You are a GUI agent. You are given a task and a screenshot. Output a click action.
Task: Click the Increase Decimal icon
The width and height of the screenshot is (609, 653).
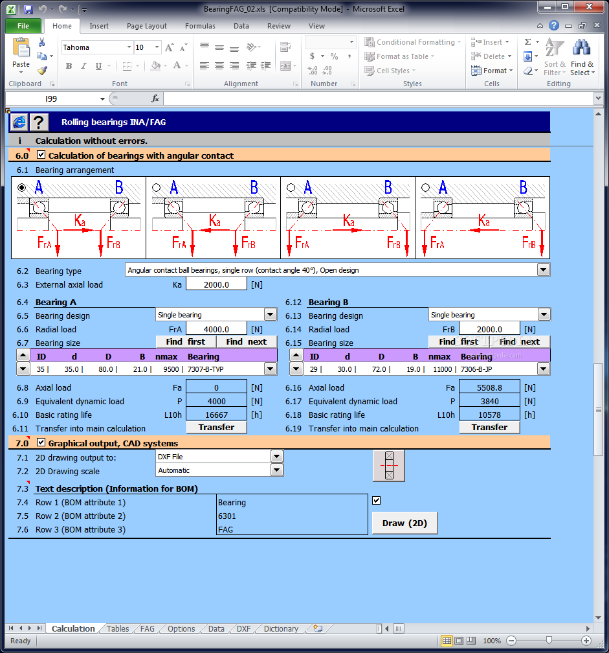point(313,70)
